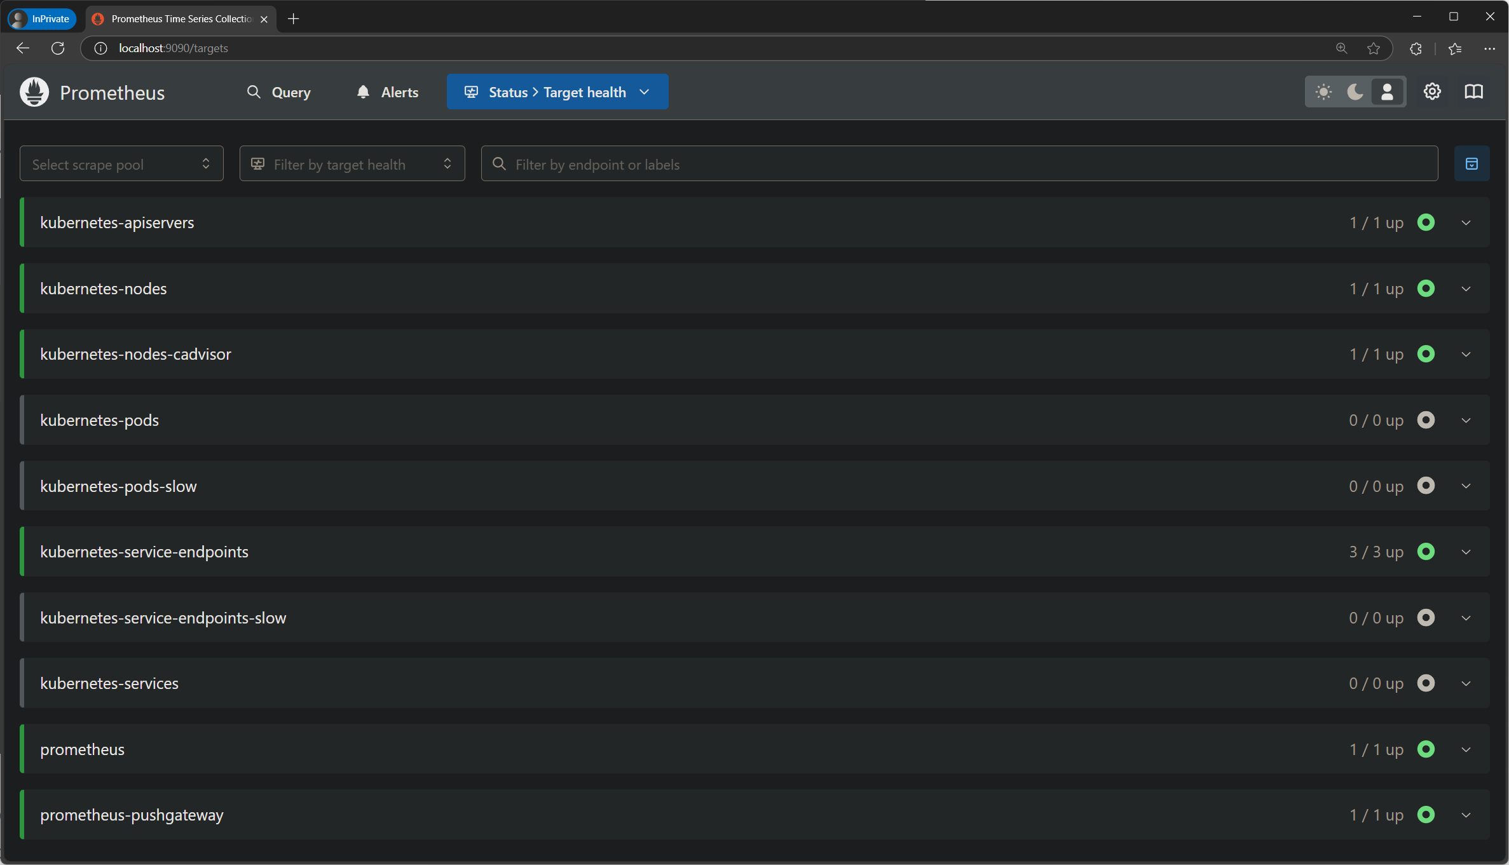Click the kubernetes-nodes pool name
The width and height of the screenshot is (1509, 865).
pos(104,289)
